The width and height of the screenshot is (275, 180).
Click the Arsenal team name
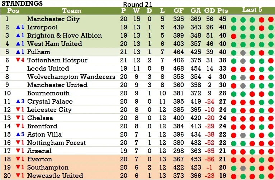point(39,151)
